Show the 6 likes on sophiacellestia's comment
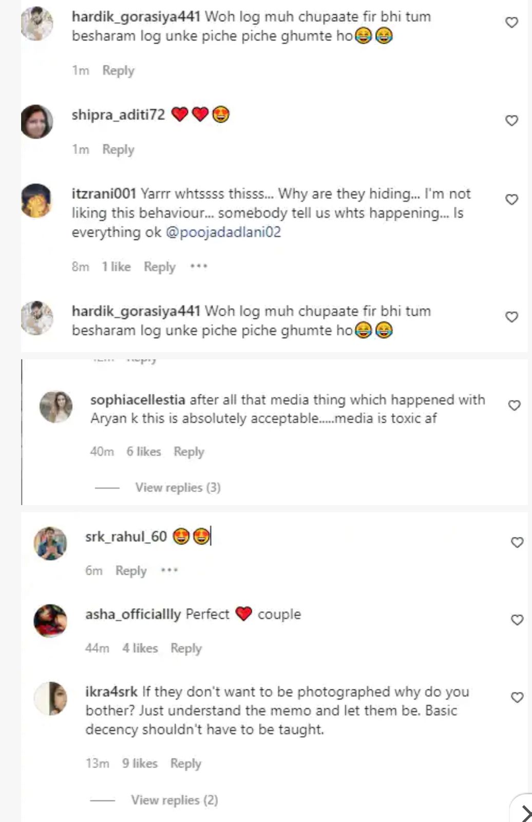 click(144, 452)
